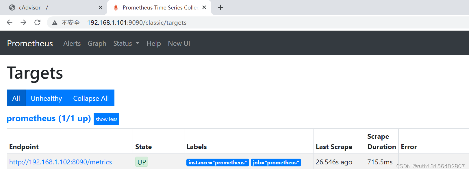Select the All targets filter
Viewport: 469px width, 171px height.
16,98
